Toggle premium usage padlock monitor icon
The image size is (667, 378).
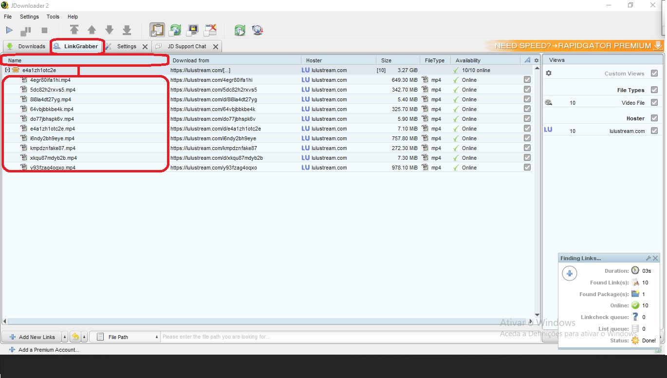[193, 30]
